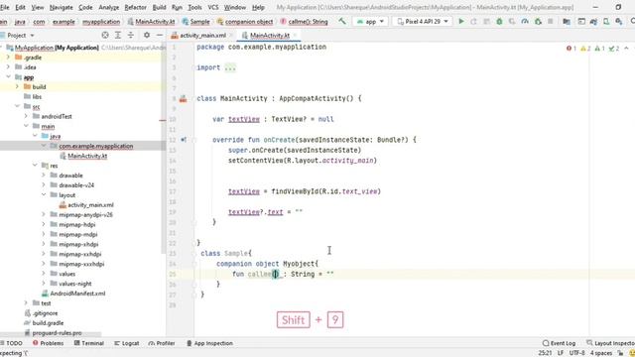Expand the androidTest folder
Image resolution: width=635 pixels, height=357 pixels.
(x=26, y=116)
